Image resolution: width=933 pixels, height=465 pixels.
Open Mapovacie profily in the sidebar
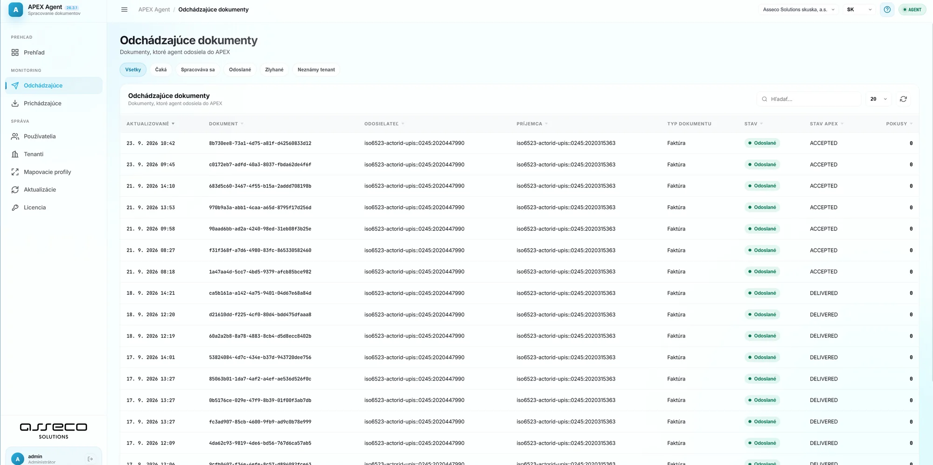[54, 172]
